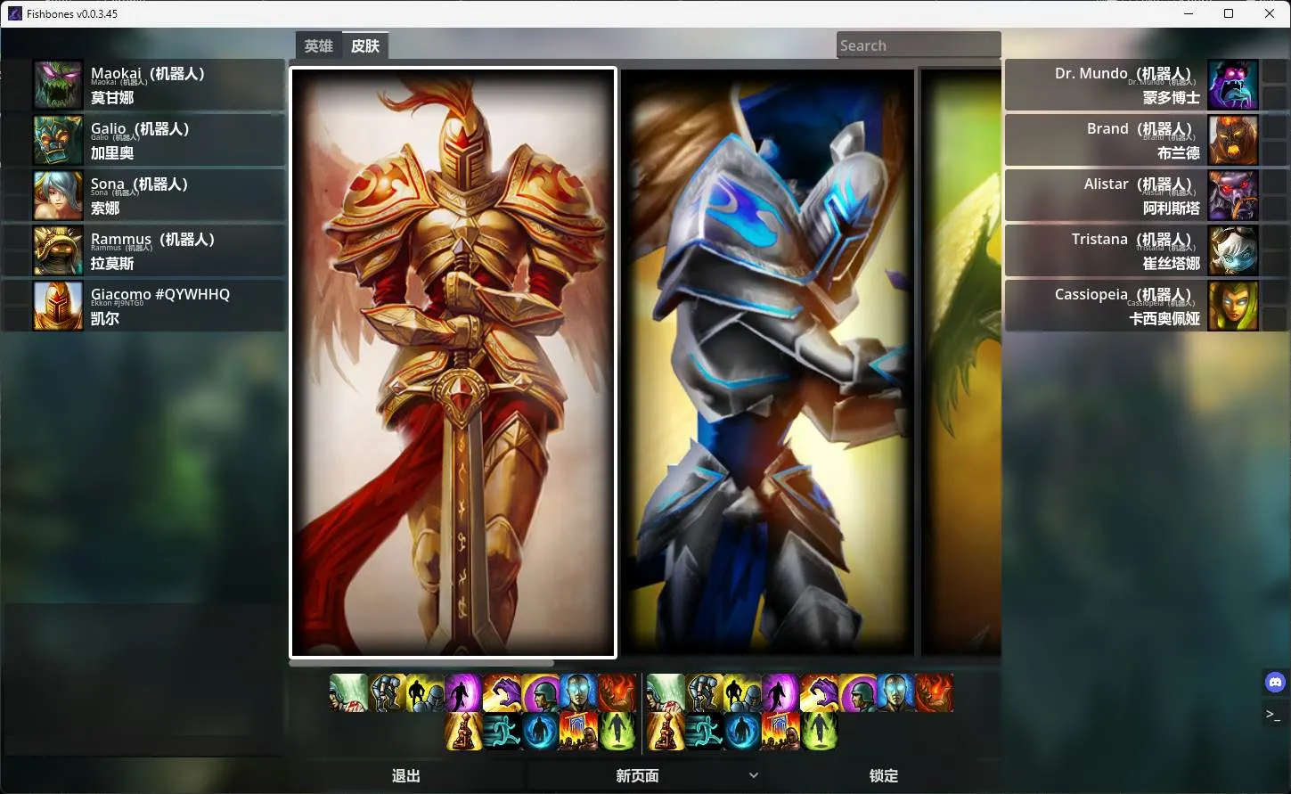Image resolution: width=1291 pixels, height=794 pixels.
Task: Select green levitating figure spell, right set
Action: (819, 731)
